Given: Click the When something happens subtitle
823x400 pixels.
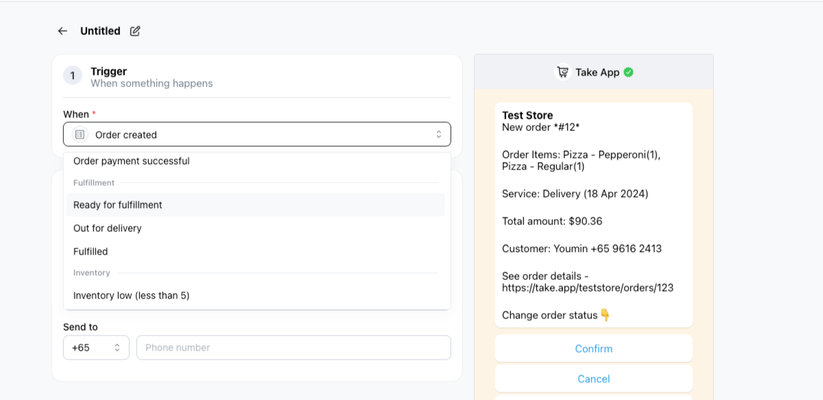Looking at the screenshot, I should 152,84.
